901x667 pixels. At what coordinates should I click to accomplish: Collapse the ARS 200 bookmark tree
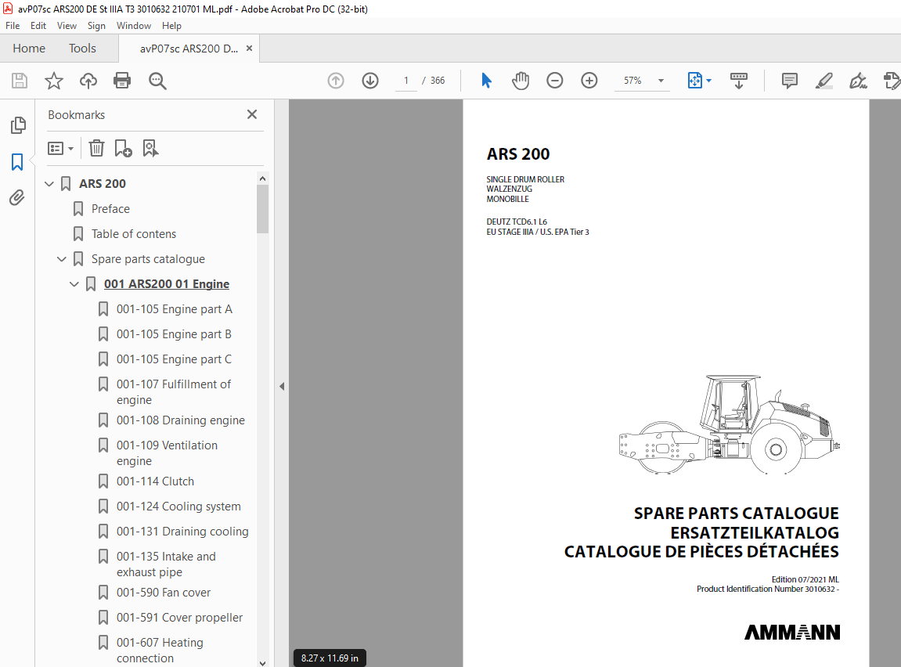49,184
